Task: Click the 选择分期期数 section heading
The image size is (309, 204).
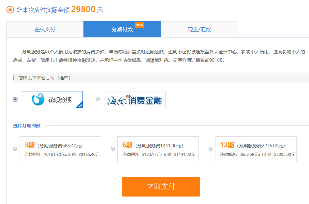Action: [27, 126]
